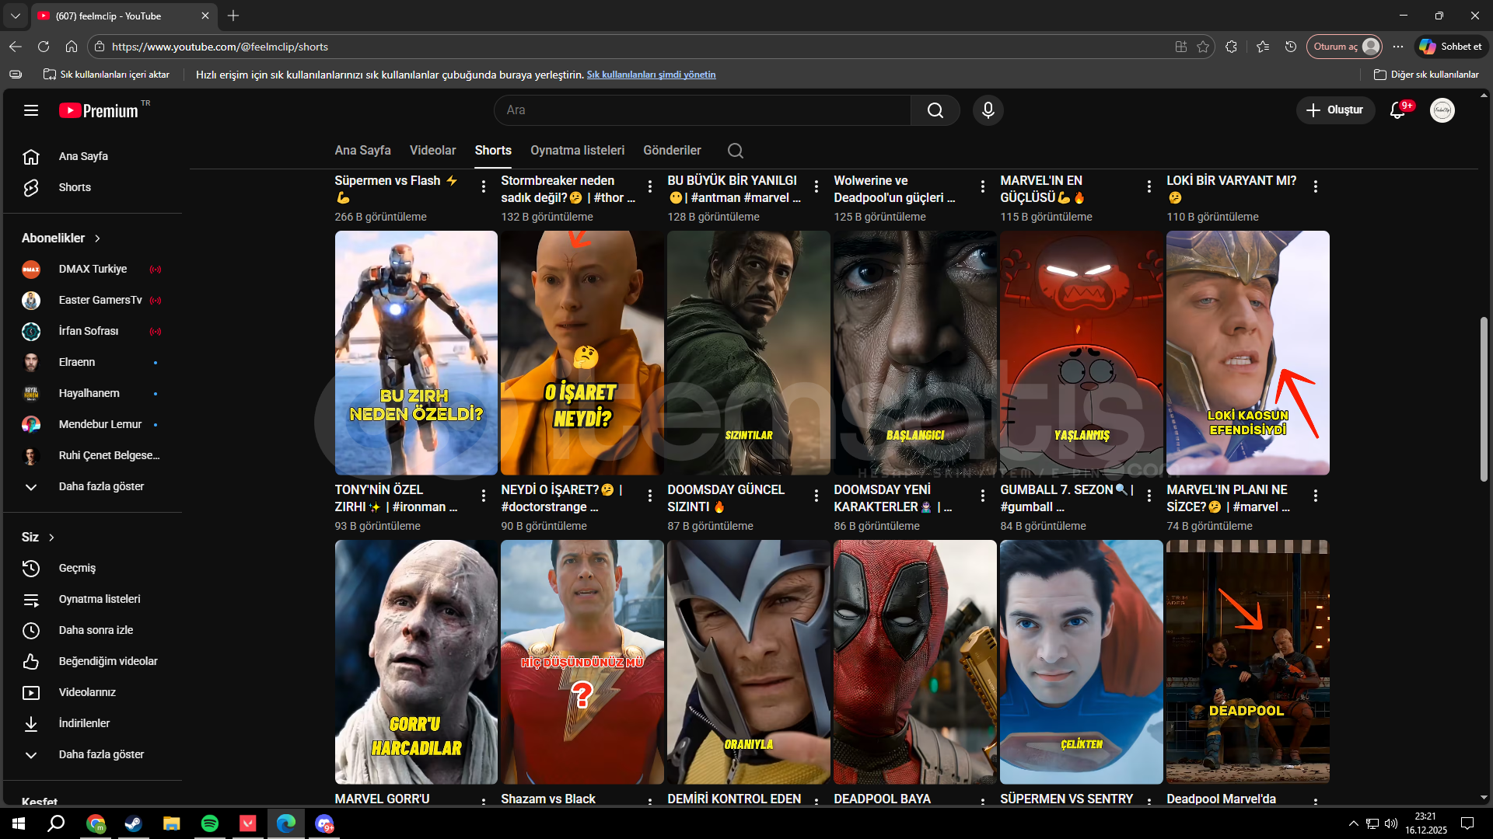Click the Ara search input field
Image resolution: width=1493 pixels, height=839 pixels.
coord(700,110)
